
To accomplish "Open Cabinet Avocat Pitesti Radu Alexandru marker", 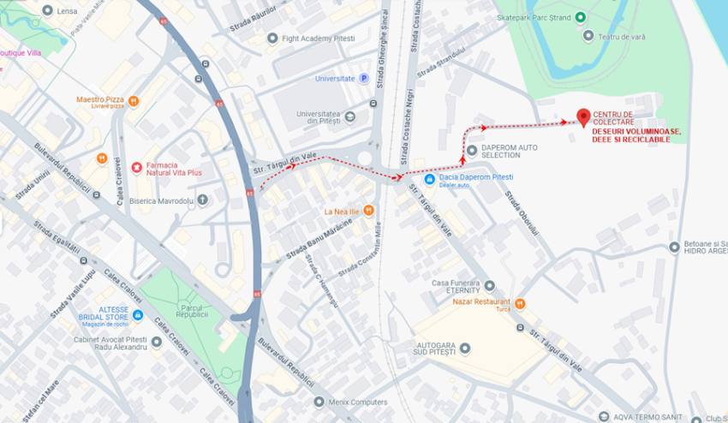I will click(x=157, y=343).
